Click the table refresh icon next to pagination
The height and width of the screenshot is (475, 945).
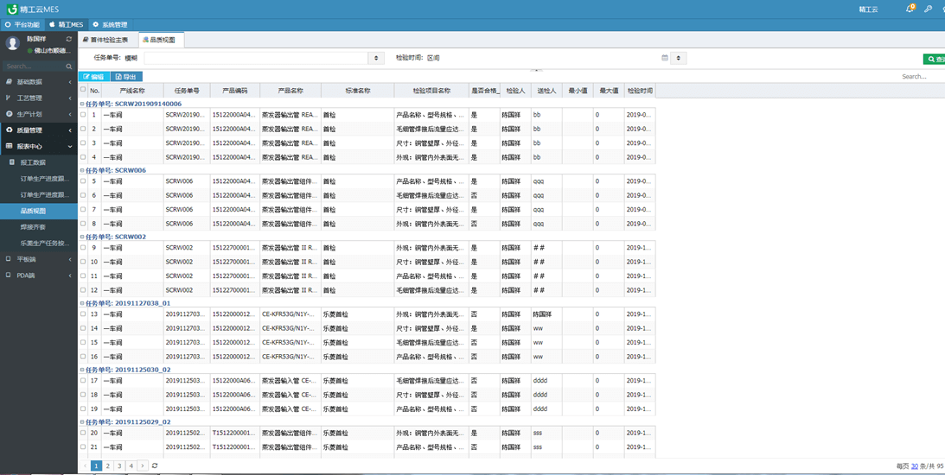coord(155,465)
